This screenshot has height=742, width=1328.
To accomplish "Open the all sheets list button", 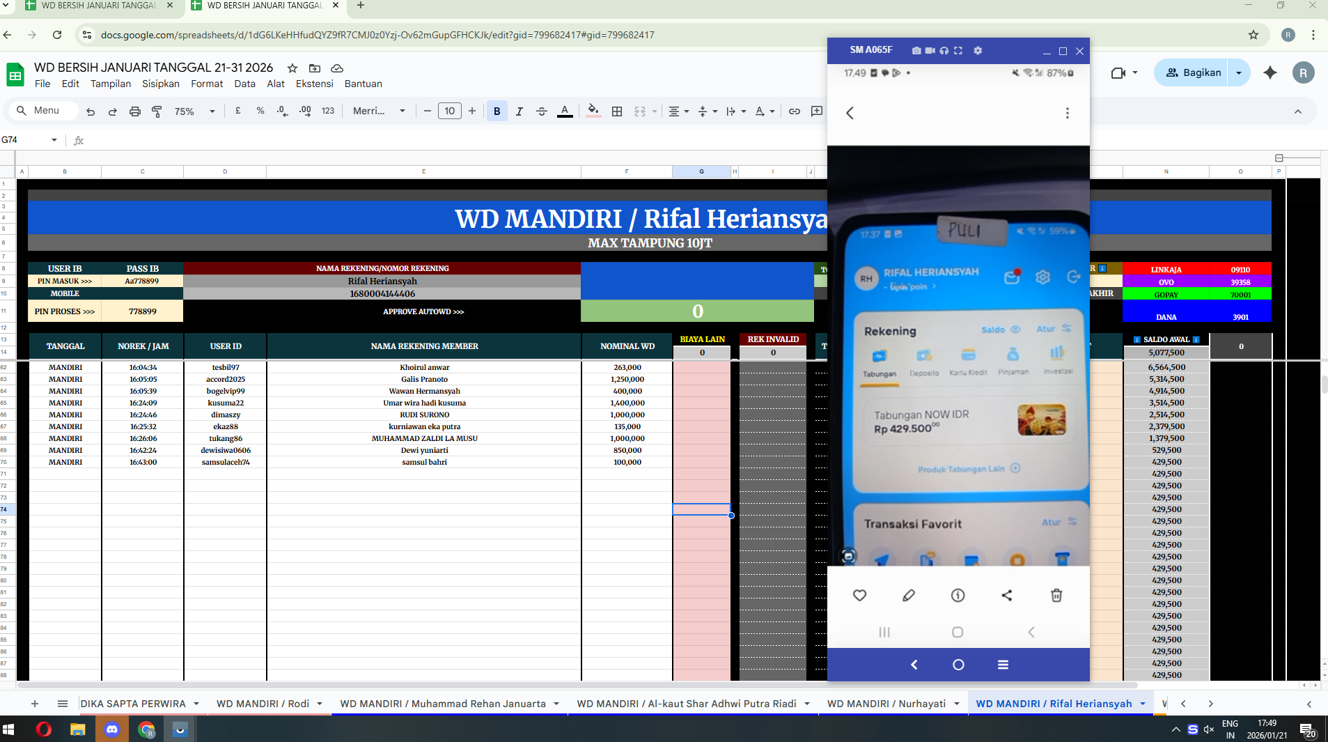I will [63, 704].
